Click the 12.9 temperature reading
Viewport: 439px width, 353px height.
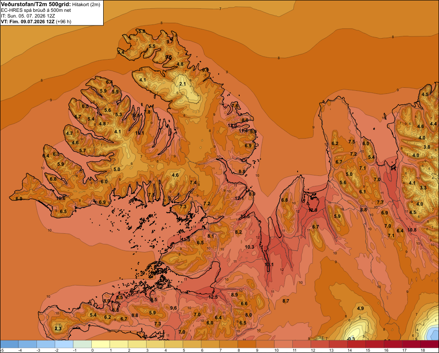pos(313,210)
